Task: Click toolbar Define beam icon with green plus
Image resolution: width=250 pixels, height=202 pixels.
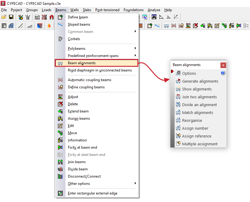Action: pos(150,26)
